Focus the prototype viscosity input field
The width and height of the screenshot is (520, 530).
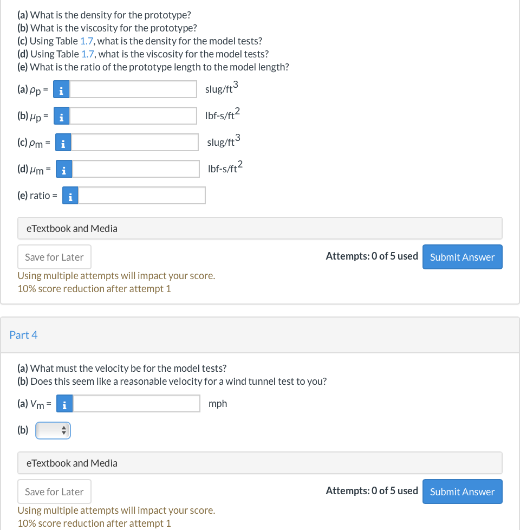click(133, 115)
